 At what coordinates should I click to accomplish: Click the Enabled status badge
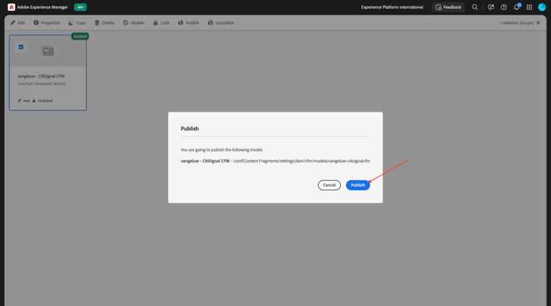point(80,36)
